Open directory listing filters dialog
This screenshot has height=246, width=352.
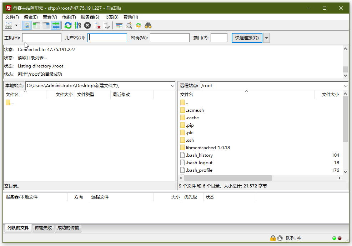119,26
